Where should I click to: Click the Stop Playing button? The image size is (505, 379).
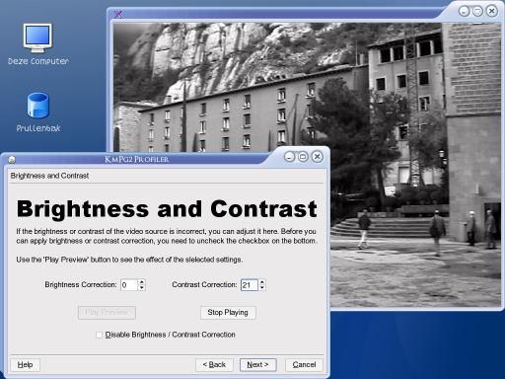[x=228, y=313]
